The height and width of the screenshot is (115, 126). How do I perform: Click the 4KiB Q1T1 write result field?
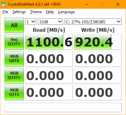[98, 93]
